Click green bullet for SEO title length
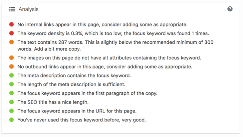The width and height of the screenshot is (243, 137). [x=12, y=102]
